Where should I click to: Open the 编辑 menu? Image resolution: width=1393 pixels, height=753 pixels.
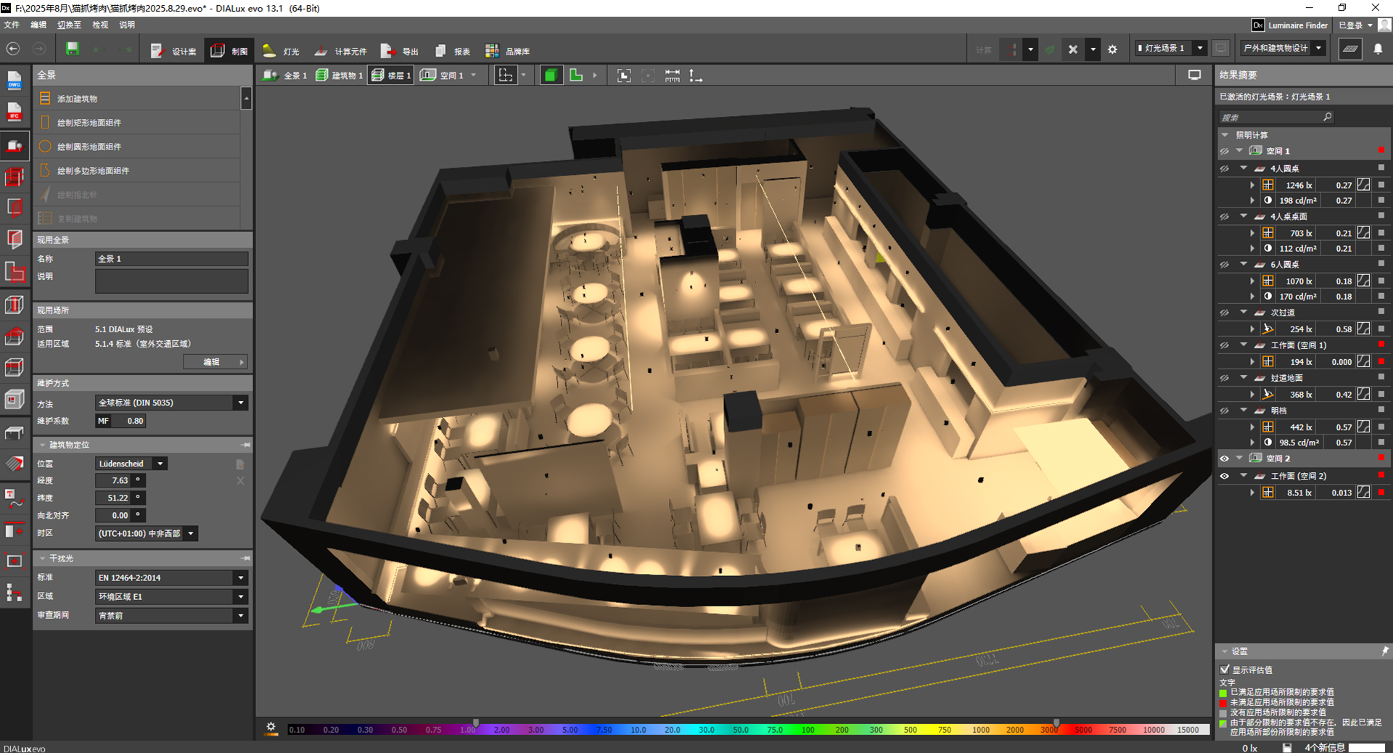point(38,25)
